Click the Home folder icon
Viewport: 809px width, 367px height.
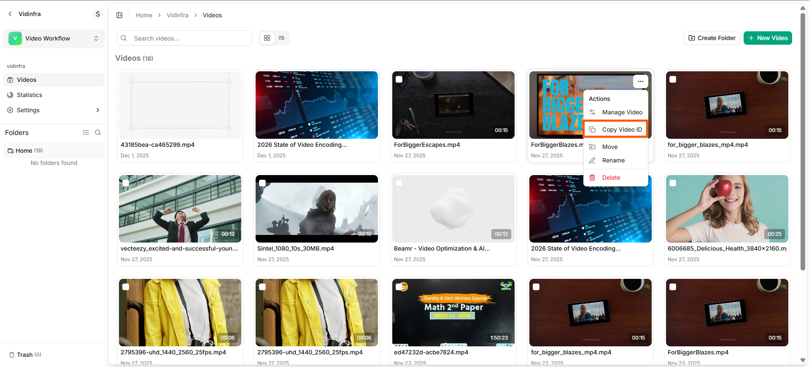(11, 151)
